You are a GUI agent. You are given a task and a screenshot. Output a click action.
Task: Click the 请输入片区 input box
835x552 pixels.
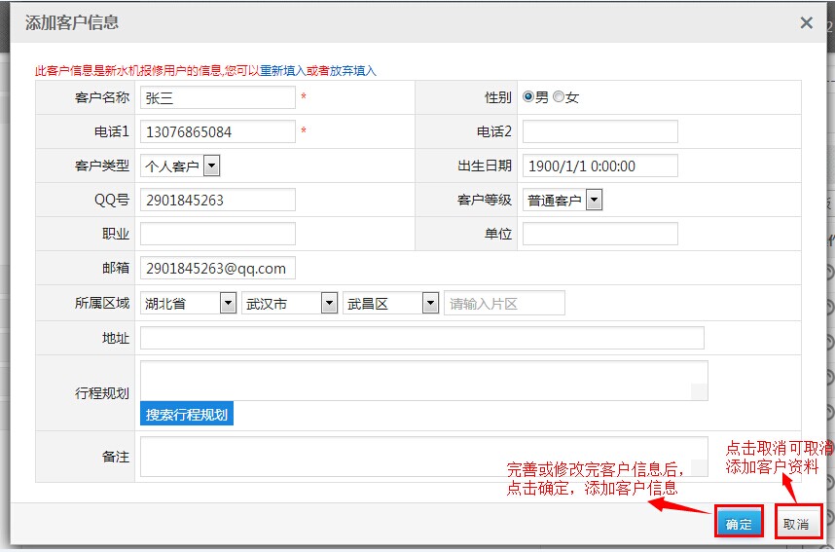click(504, 303)
